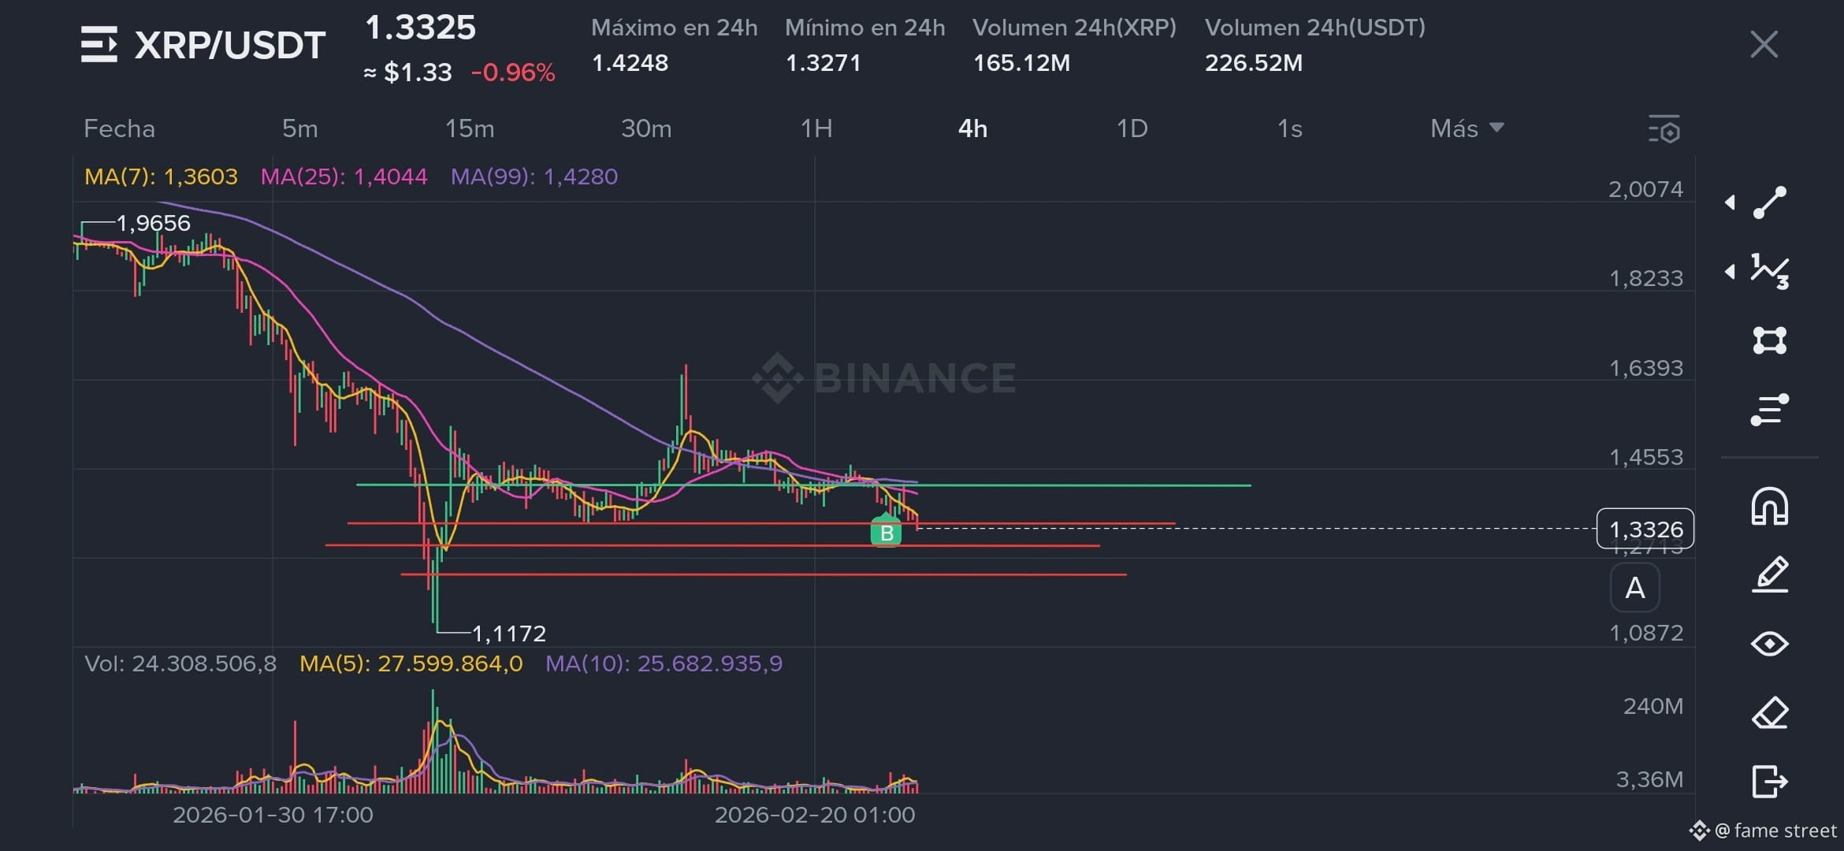Click the last price 1.3325 header

420,28
